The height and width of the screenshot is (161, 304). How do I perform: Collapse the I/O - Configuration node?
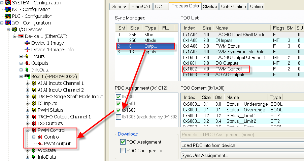click(2, 23)
